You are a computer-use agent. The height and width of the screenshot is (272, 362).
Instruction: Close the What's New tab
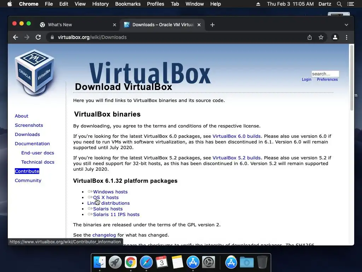(115, 25)
